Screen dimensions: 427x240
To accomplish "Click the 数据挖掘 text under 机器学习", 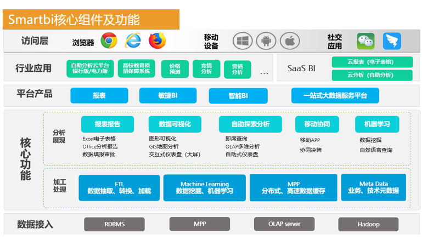I will [370, 140].
